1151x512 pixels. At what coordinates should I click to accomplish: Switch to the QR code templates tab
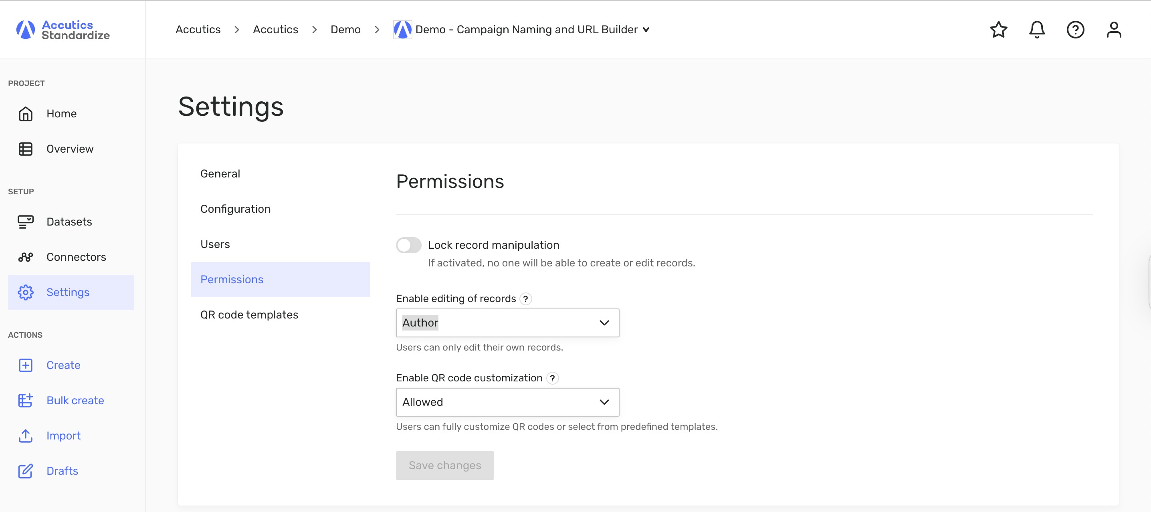click(x=249, y=314)
